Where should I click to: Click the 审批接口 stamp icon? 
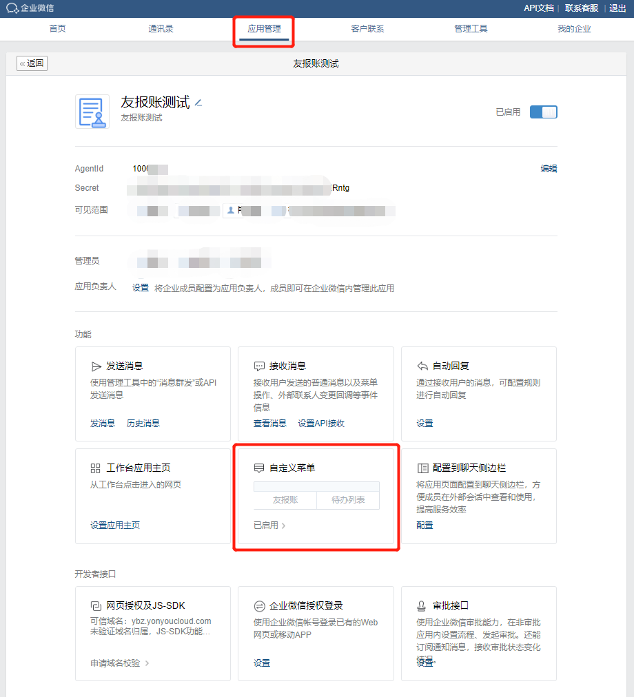click(x=421, y=605)
